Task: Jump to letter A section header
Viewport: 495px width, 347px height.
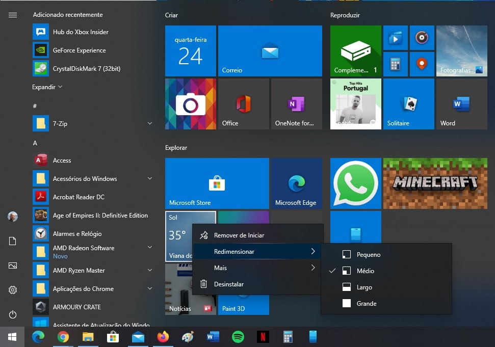Action: [35, 143]
